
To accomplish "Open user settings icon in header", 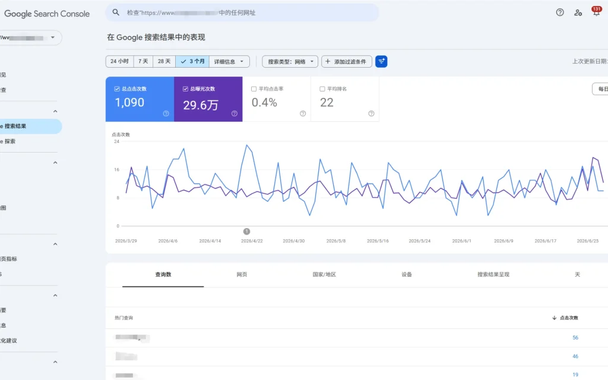I will click(578, 12).
